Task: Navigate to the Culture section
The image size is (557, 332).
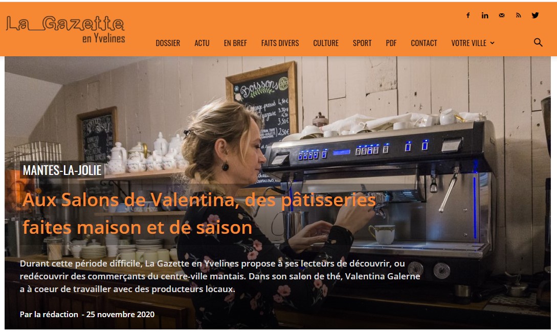Action: tap(326, 43)
